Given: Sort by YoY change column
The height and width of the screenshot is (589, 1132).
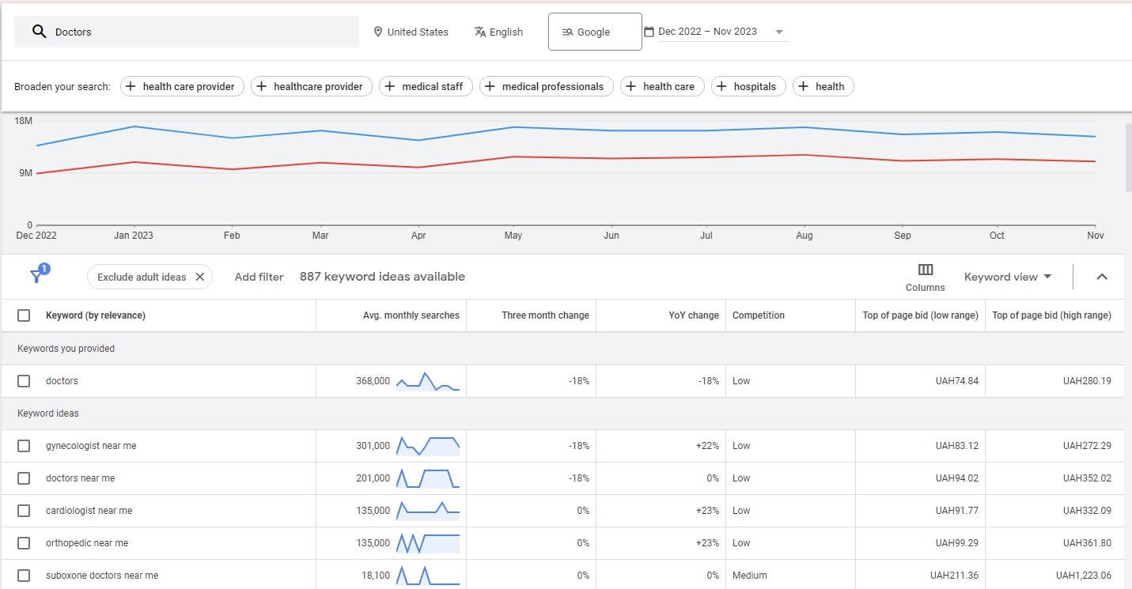Looking at the screenshot, I should point(694,315).
